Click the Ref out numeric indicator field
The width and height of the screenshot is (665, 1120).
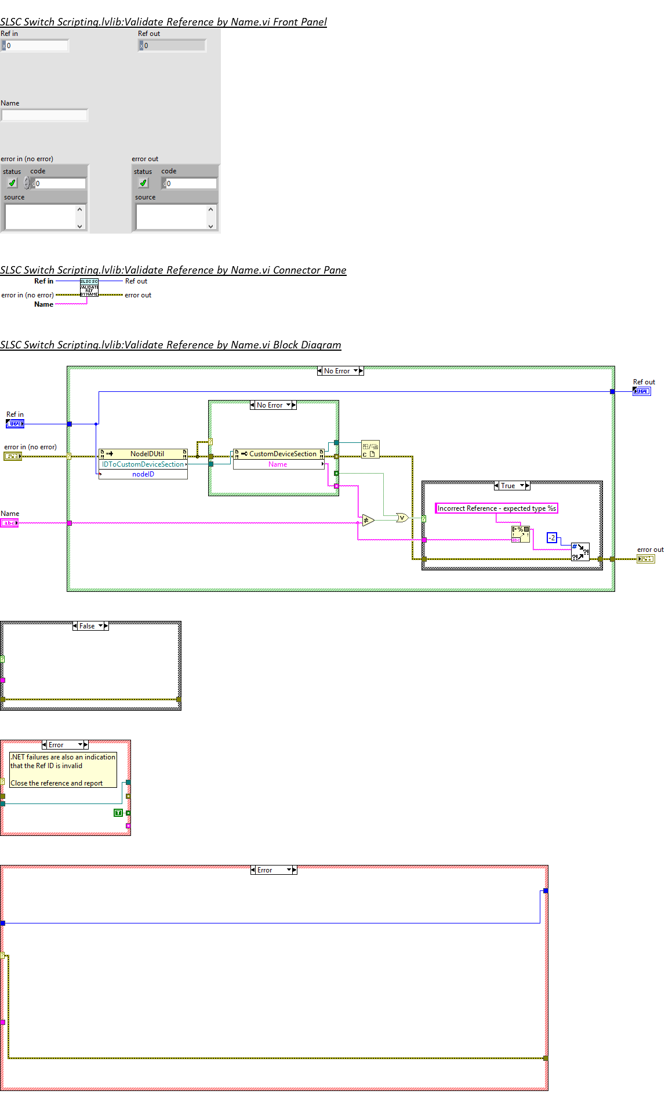click(x=175, y=45)
